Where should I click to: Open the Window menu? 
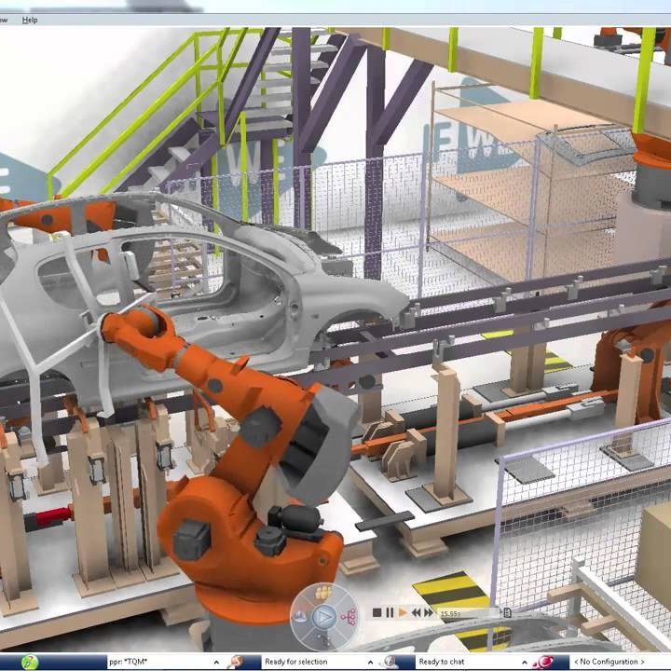coord(3,20)
